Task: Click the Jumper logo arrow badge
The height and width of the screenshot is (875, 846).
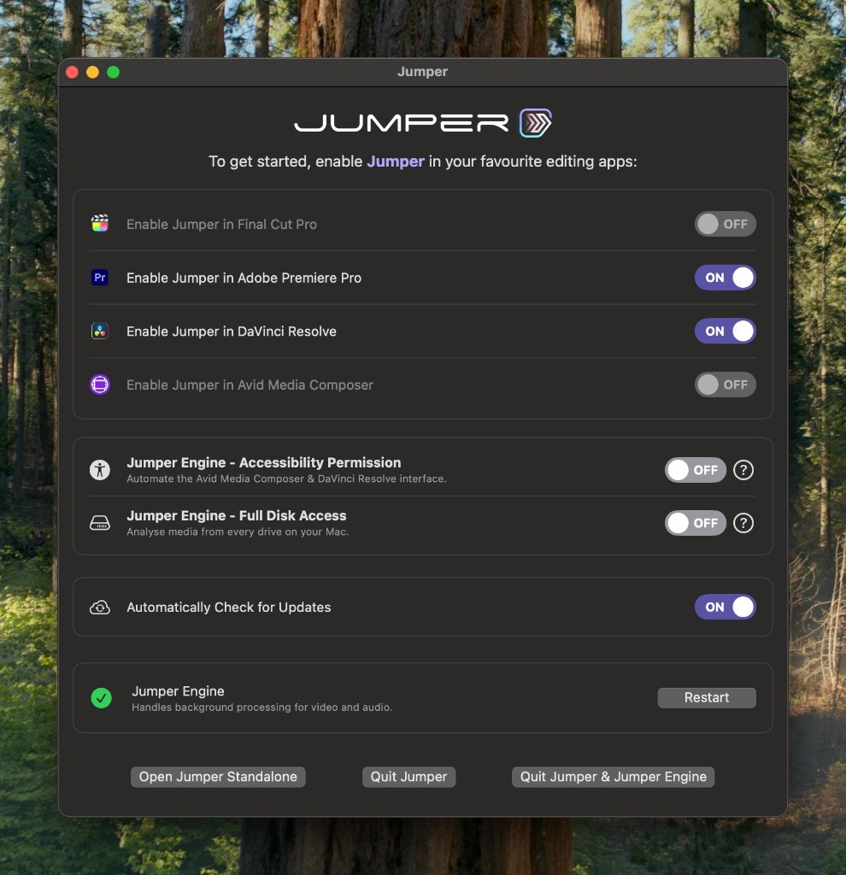Action: [x=535, y=123]
